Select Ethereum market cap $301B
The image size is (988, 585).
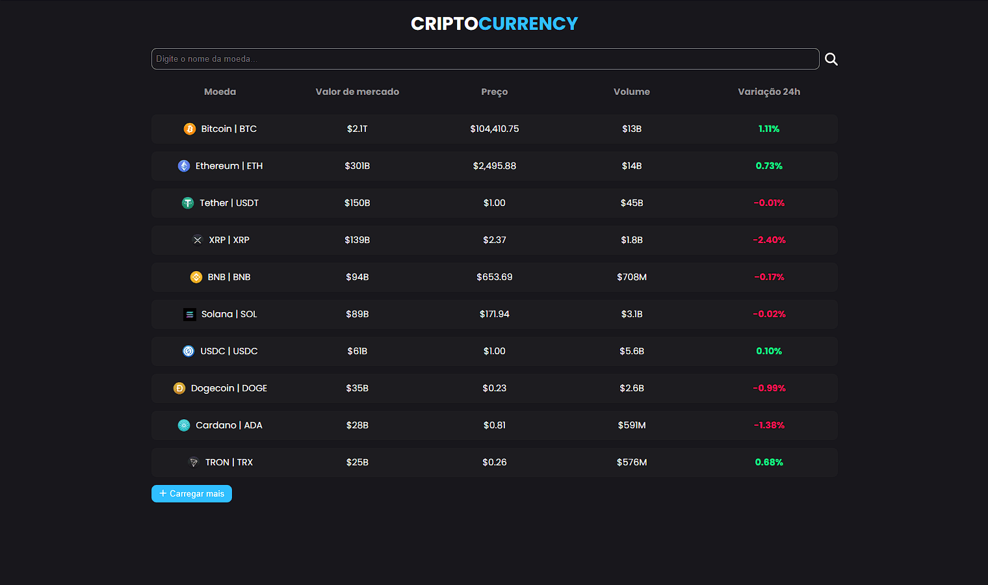[357, 166]
